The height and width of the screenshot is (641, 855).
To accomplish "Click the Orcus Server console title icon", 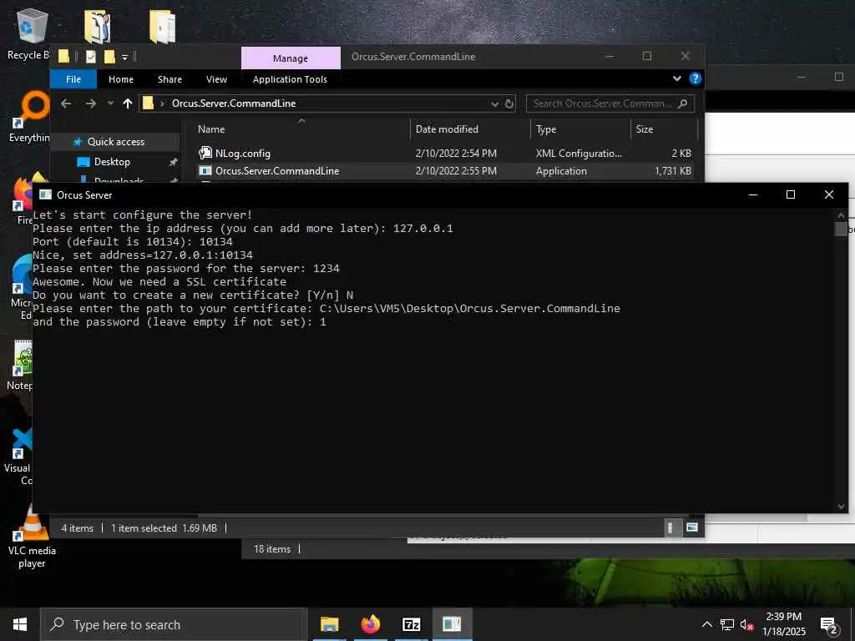I will coord(46,194).
